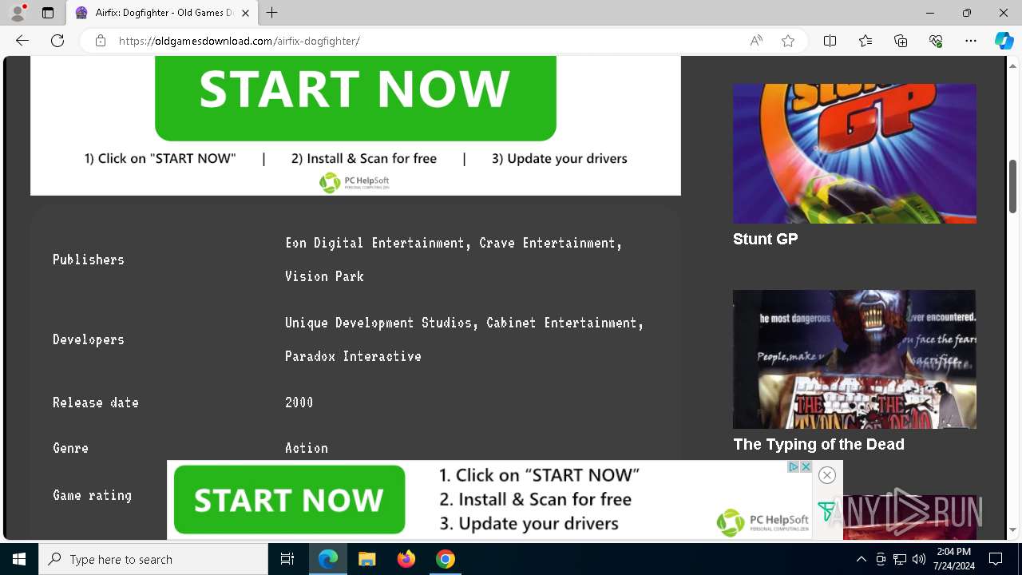The image size is (1022, 575).
Task: Select the Vision Park text
Action: [324, 276]
